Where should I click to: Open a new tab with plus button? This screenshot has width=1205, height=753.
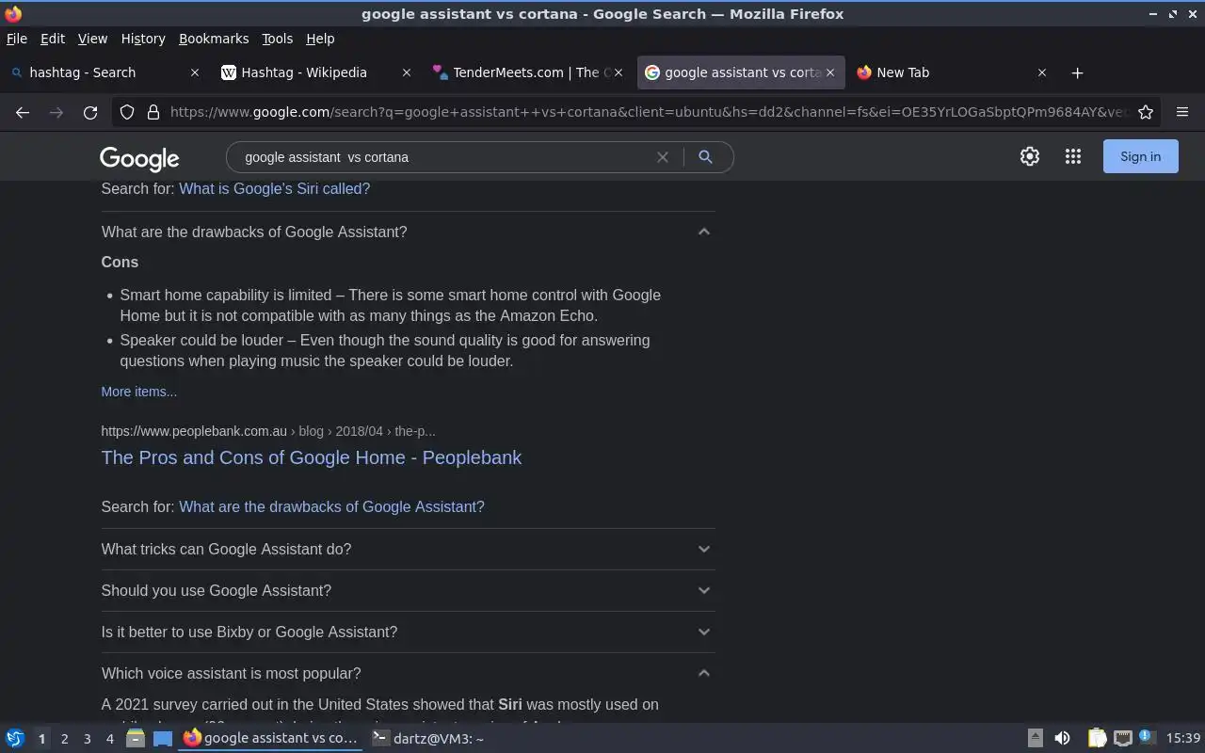click(1078, 72)
